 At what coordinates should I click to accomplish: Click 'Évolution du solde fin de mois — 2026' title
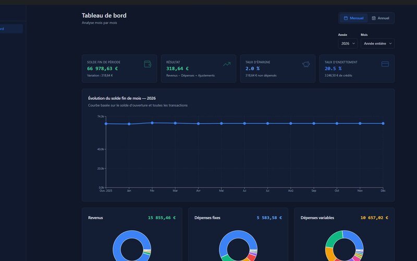click(122, 98)
